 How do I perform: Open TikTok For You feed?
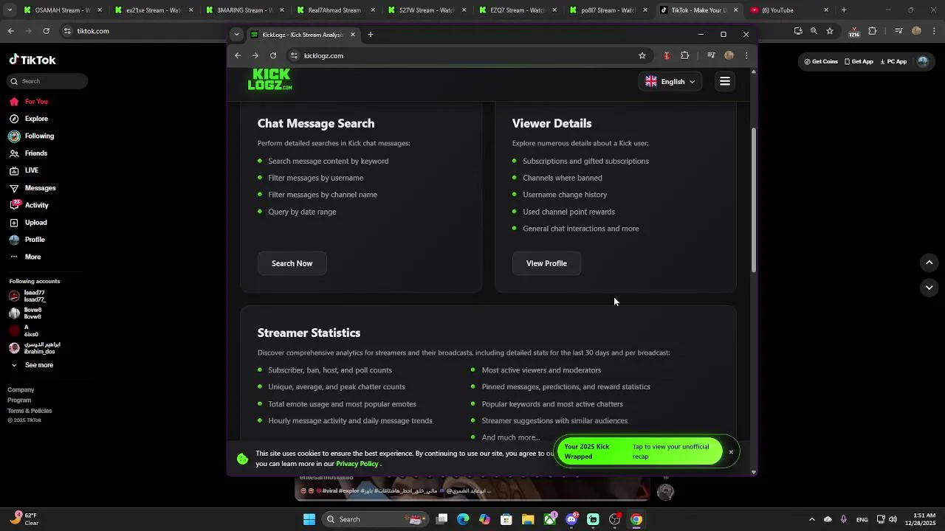click(30, 102)
